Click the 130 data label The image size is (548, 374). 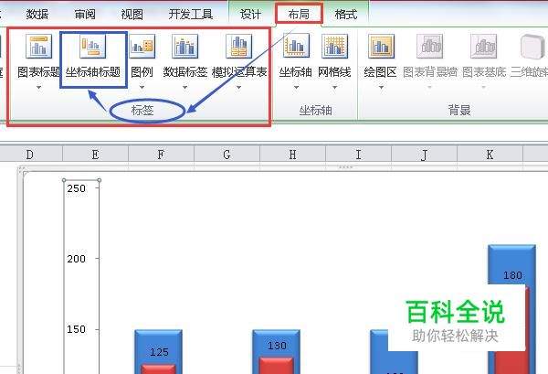click(277, 346)
